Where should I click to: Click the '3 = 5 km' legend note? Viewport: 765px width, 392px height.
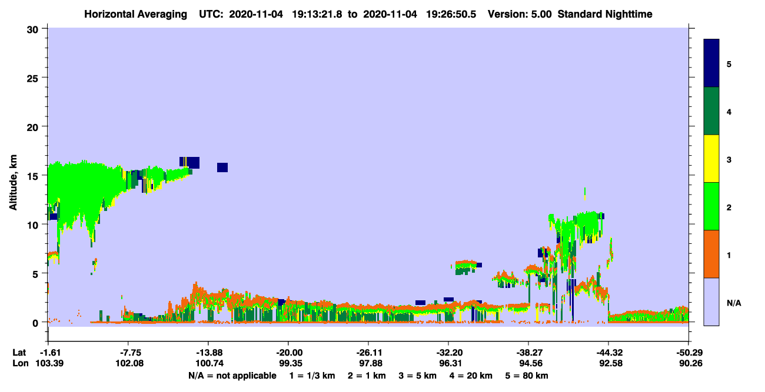click(417, 376)
